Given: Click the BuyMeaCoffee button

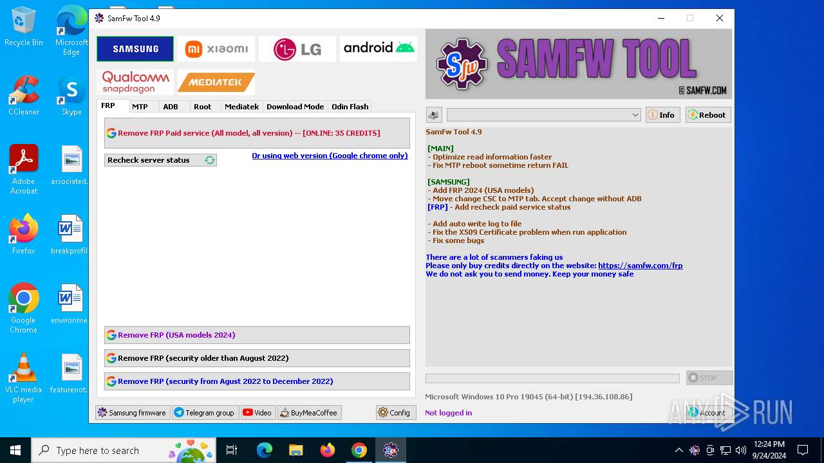Looking at the screenshot, I should coord(310,413).
